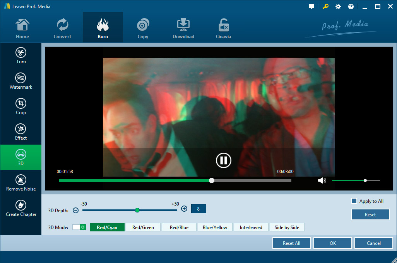
Task: Select Red/Green 3D mode
Action: click(143, 228)
